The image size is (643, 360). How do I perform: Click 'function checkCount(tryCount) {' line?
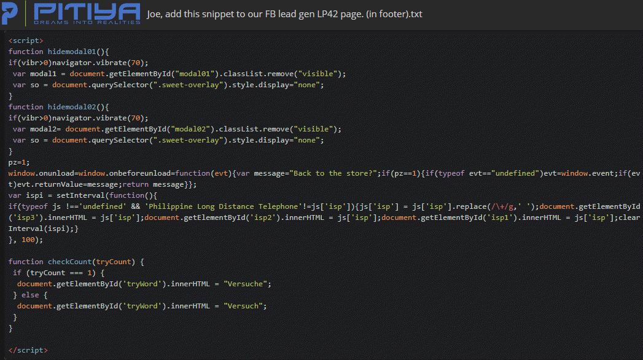76,262
